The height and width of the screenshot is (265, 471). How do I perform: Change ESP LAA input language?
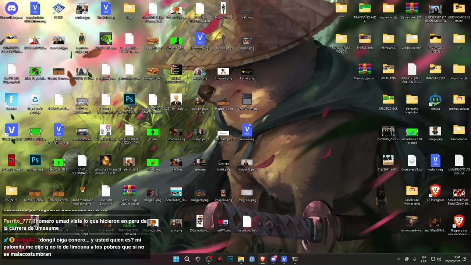pos(424,259)
